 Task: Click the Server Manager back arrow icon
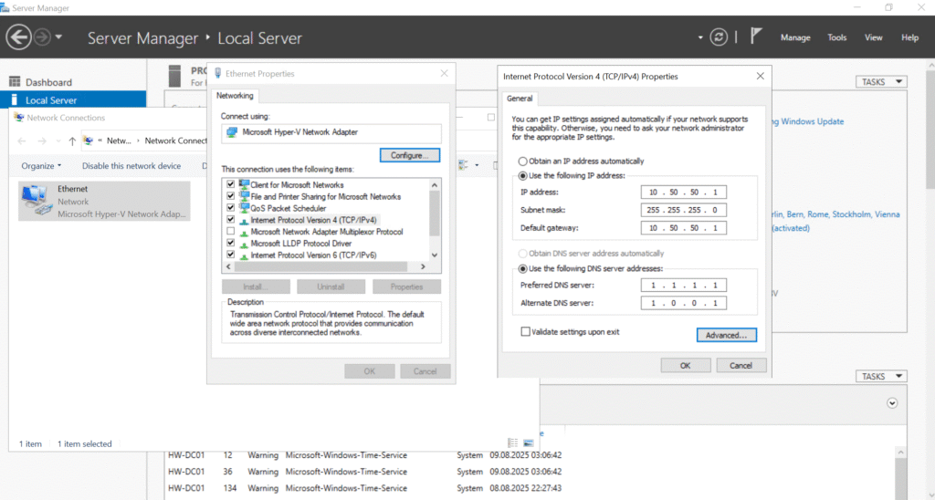pos(18,37)
